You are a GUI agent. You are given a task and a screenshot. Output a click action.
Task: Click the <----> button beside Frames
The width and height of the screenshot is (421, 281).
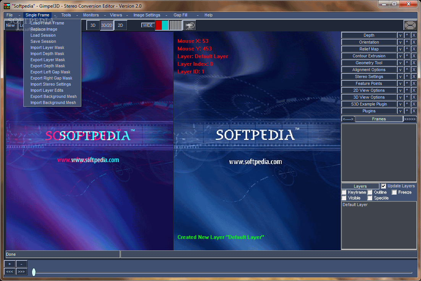348,119
